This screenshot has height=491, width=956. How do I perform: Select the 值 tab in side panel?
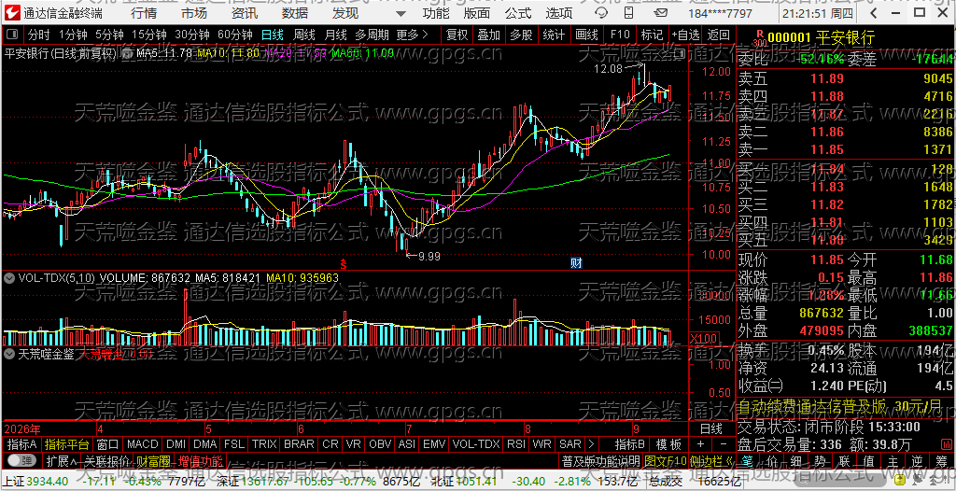(x=868, y=460)
